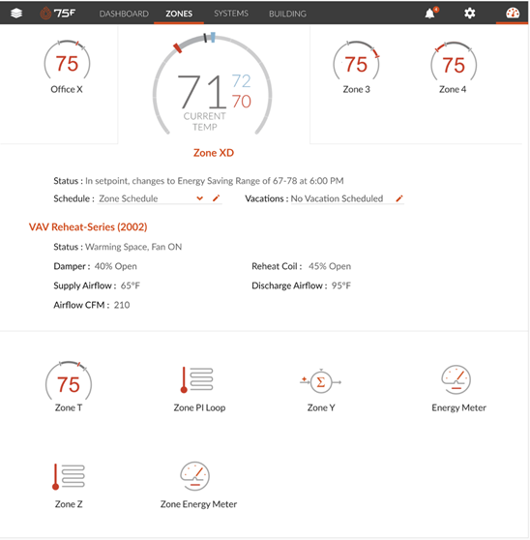
Task: Select the Zone Z thermometer icon
Action: [x=69, y=476]
